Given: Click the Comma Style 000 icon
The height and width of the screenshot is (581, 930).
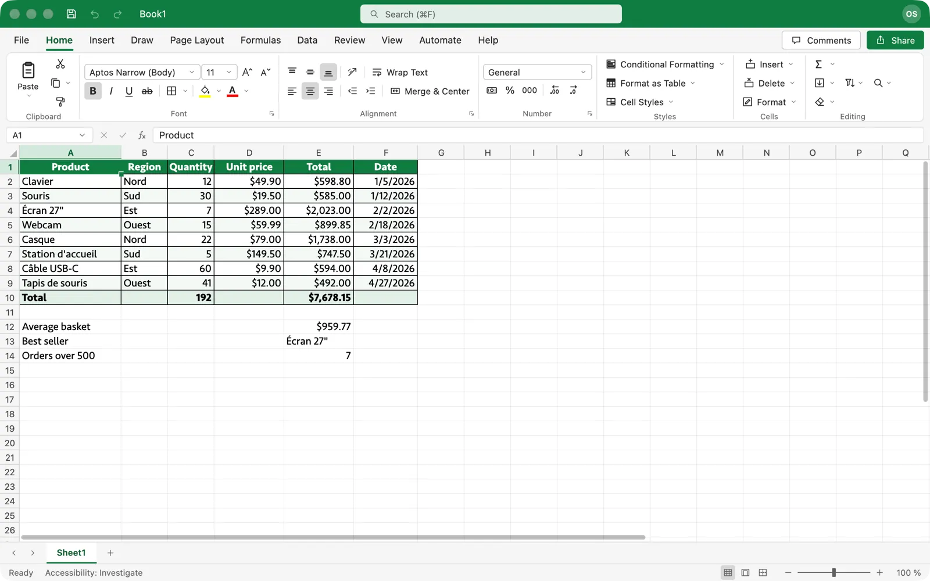Looking at the screenshot, I should (530, 90).
